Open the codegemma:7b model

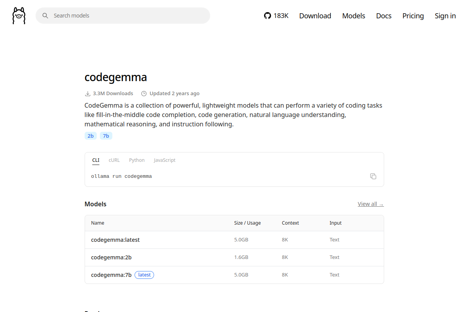[111, 275]
